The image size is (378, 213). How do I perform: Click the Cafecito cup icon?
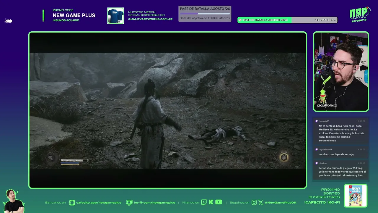[72, 203]
